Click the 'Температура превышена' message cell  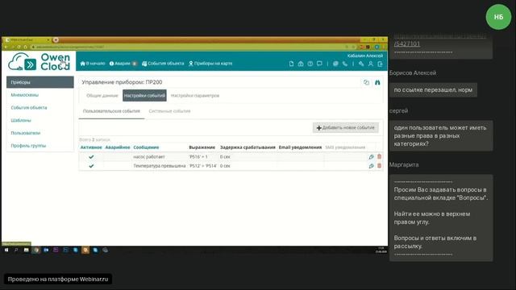160,166
